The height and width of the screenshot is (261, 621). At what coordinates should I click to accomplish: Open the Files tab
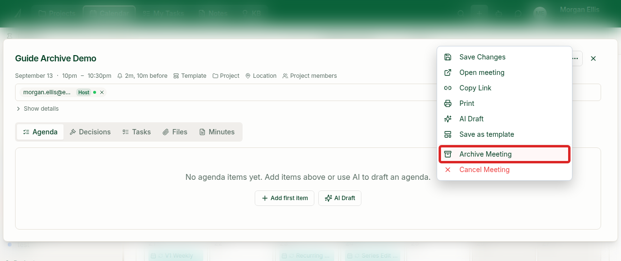pos(175,132)
